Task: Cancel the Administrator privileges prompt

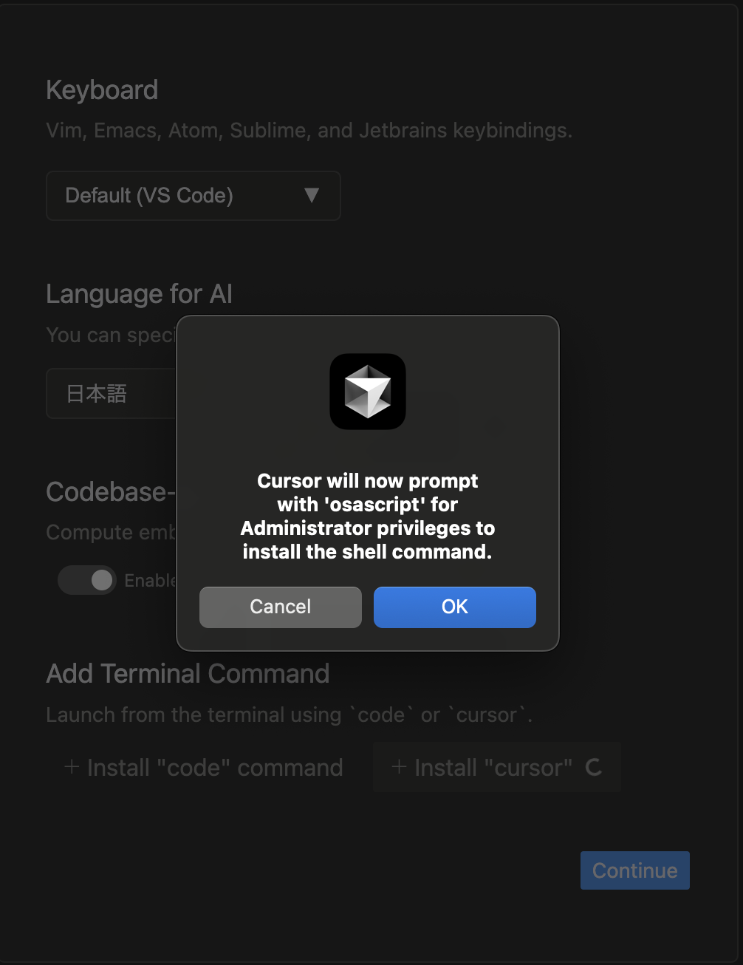Action: pos(281,607)
